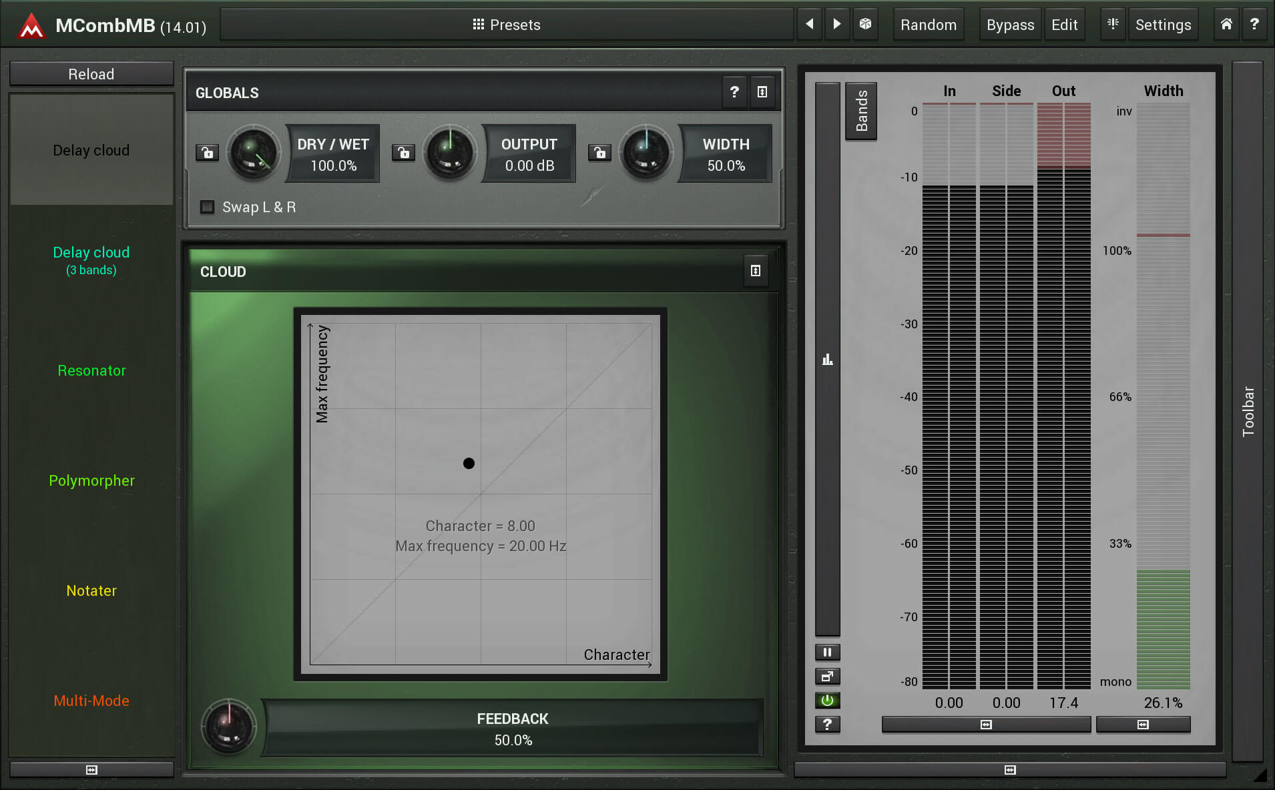Select the Multi-Mode device
This screenshot has height=790, width=1275.
click(x=91, y=701)
